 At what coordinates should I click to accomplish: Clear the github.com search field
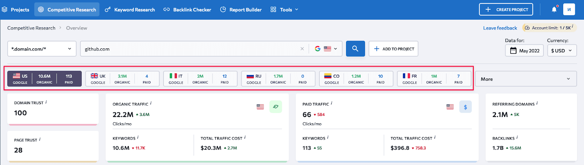pos(302,49)
